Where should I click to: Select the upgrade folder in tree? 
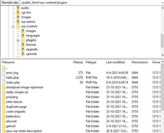[x=32, y=49]
